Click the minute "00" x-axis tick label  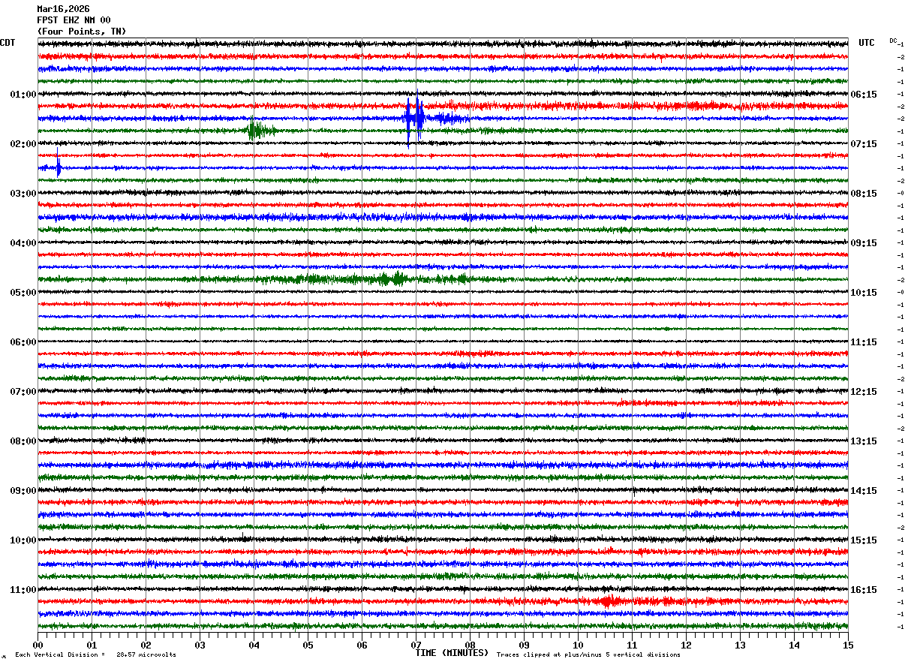[38, 645]
